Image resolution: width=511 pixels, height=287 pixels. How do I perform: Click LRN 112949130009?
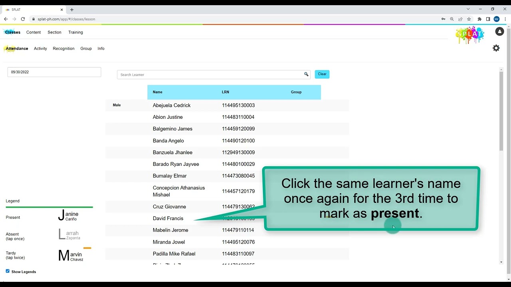[x=238, y=152]
